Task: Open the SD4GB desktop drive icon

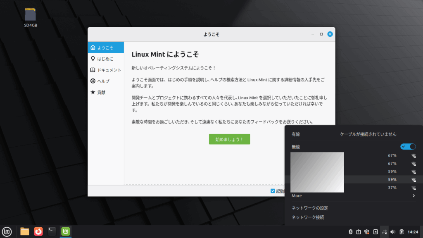Action: click(x=31, y=17)
